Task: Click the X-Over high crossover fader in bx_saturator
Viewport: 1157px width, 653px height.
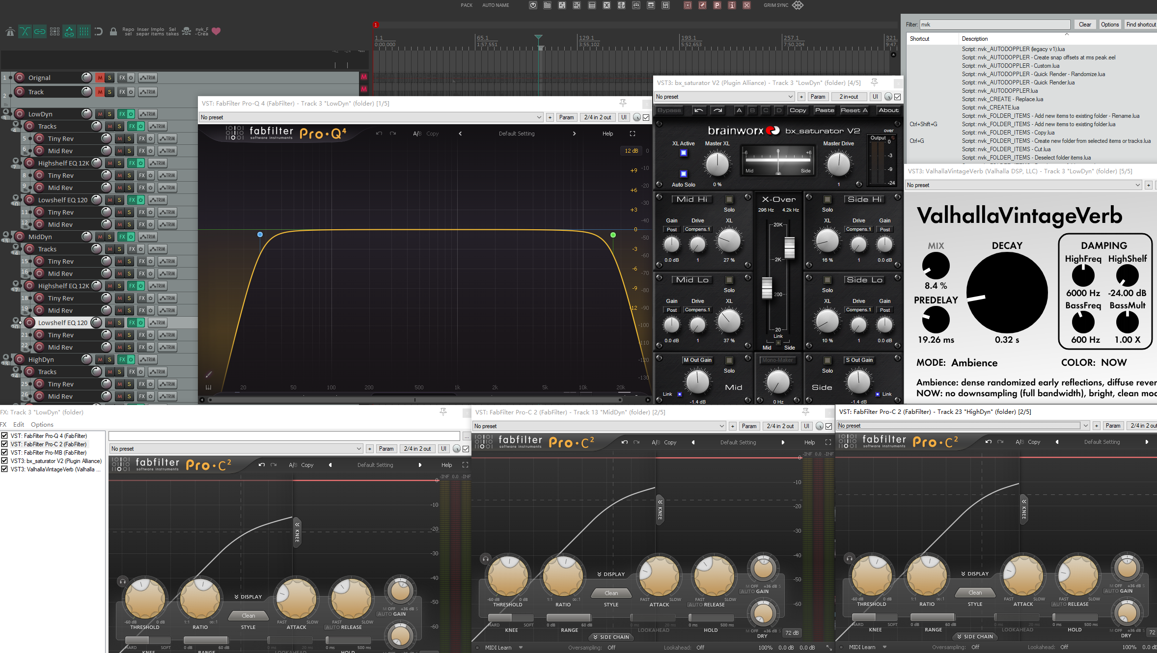Action: click(789, 248)
